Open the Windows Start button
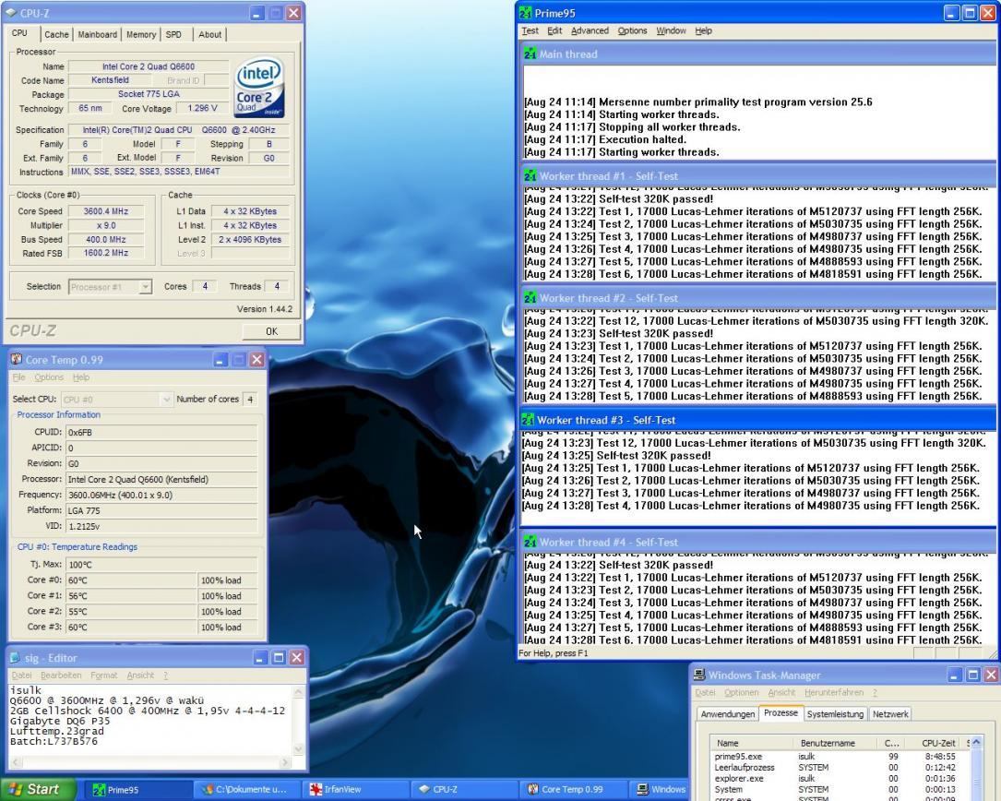Screen dimensions: 1001x801 coord(37,790)
